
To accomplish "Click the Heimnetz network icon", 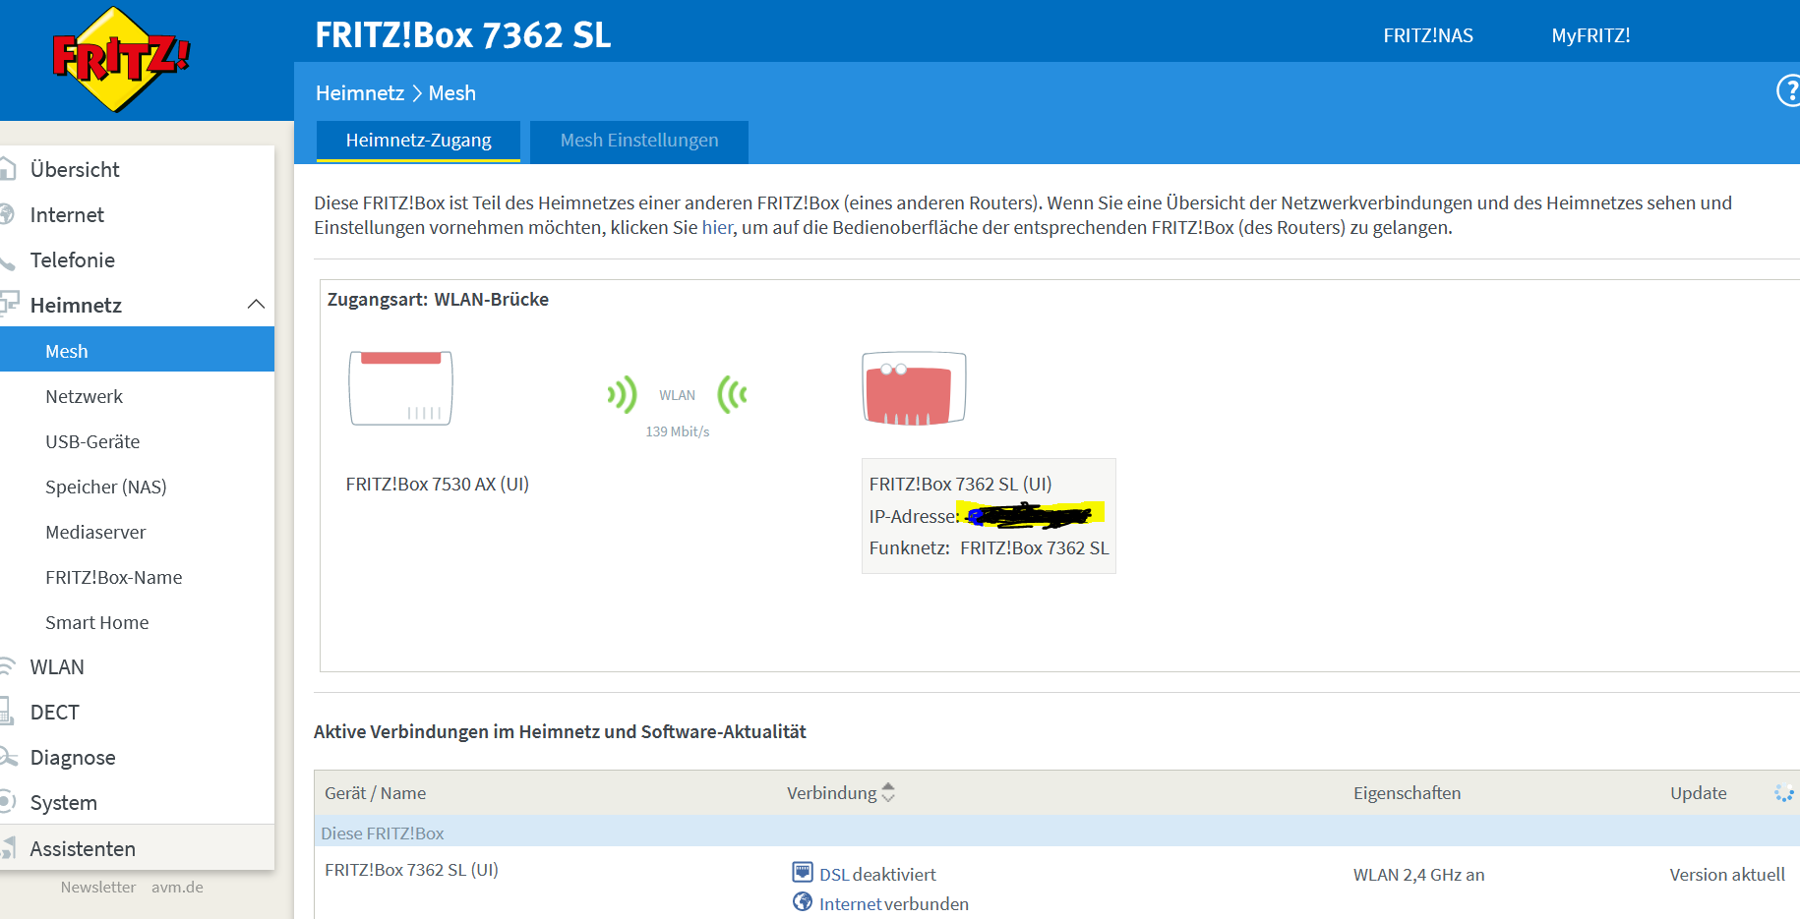I will (9, 304).
